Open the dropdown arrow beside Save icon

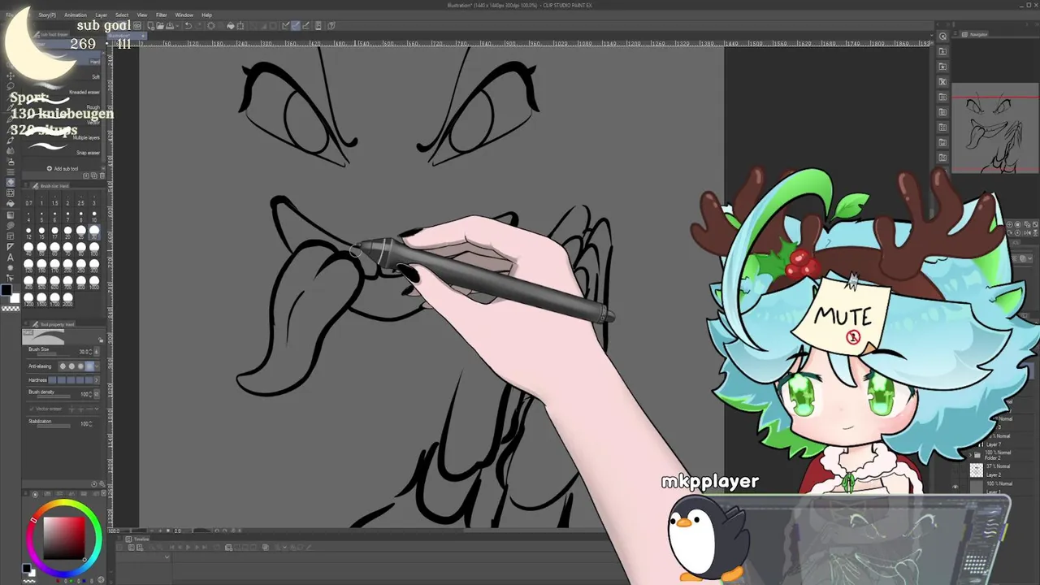[177, 26]
